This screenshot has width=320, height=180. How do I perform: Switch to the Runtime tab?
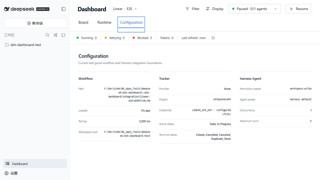coord(104,22)
